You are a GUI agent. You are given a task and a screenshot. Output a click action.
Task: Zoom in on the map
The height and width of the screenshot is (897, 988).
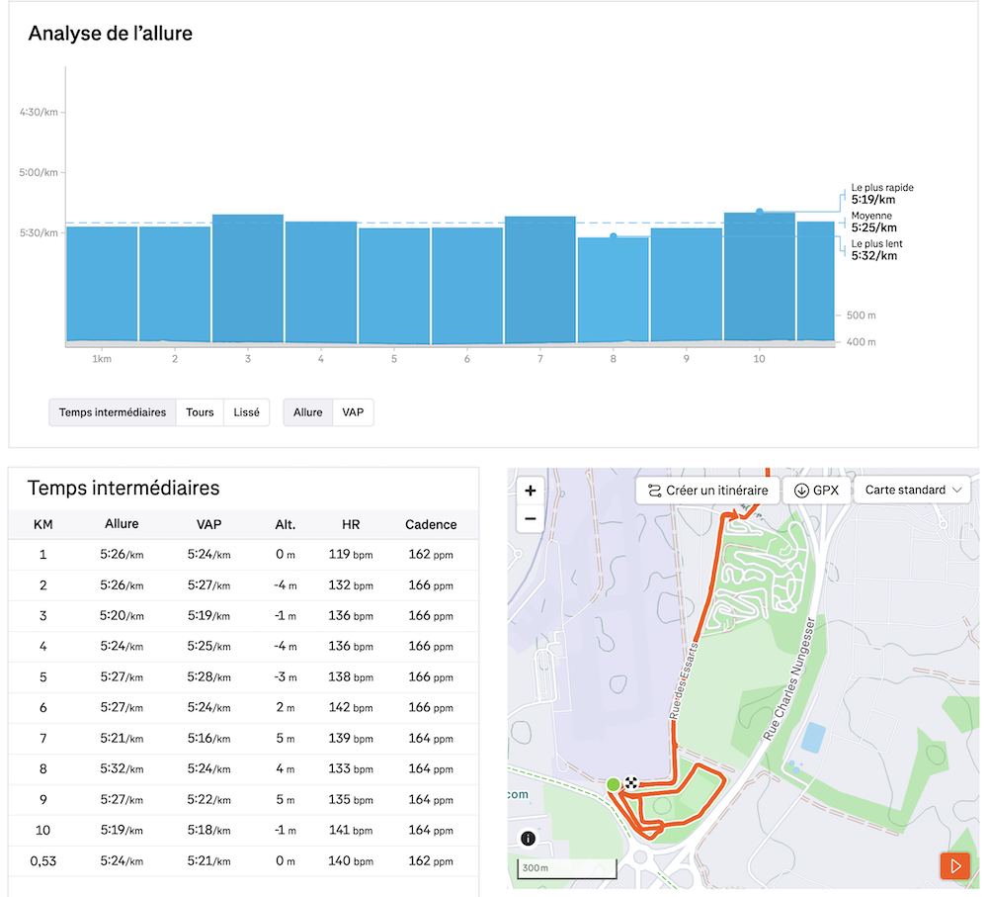[531, 491]
